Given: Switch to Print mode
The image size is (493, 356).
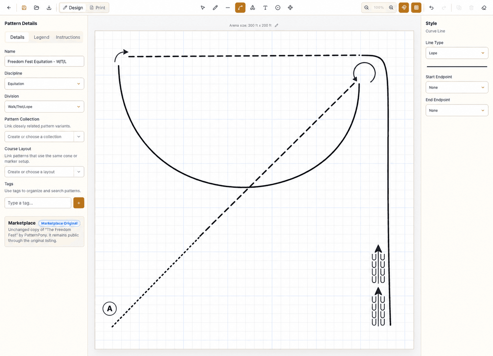Looking at the screenshot, I should point(98,8).
